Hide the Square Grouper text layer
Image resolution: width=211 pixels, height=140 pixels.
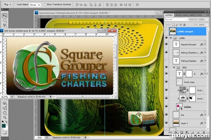(x=167, y=44)
